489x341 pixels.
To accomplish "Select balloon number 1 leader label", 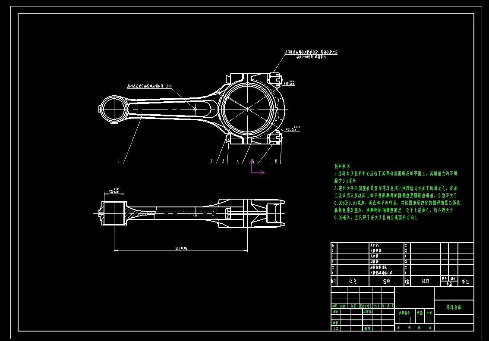I will coord(119,161).
